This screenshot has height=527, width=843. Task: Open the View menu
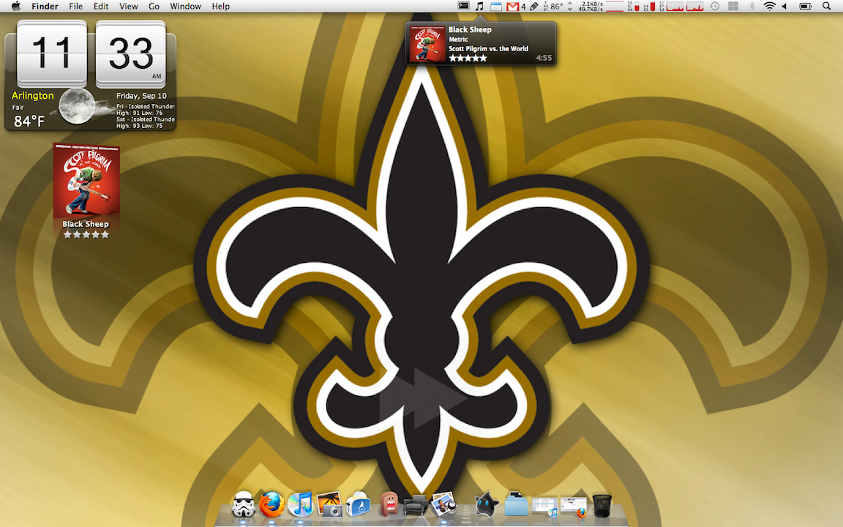coord(129,7)
